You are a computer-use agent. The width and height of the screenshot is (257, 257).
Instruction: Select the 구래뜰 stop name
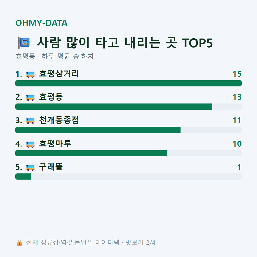click(x=51, y=167)
